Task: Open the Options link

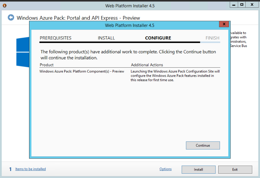Action: click(165, 169)
